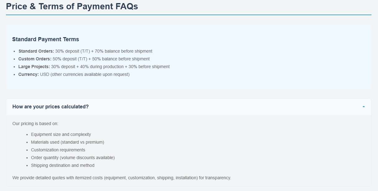
Task: Select the "Custom Orders:" bold label
Action: click(x=35, y=59)
